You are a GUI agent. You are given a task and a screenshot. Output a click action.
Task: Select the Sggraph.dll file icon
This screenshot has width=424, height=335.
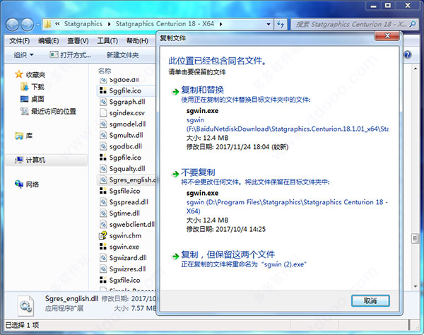(x=103, y=102)
